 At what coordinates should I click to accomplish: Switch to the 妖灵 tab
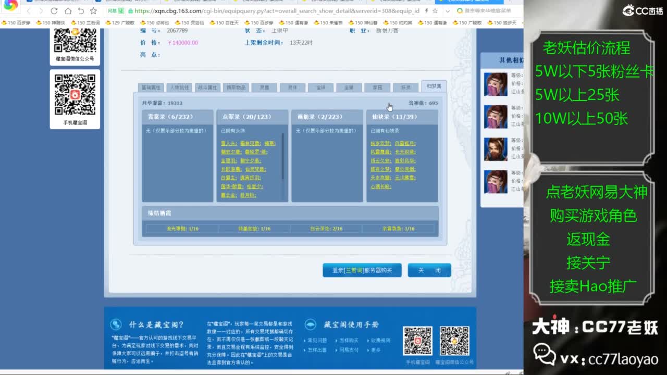405,87
